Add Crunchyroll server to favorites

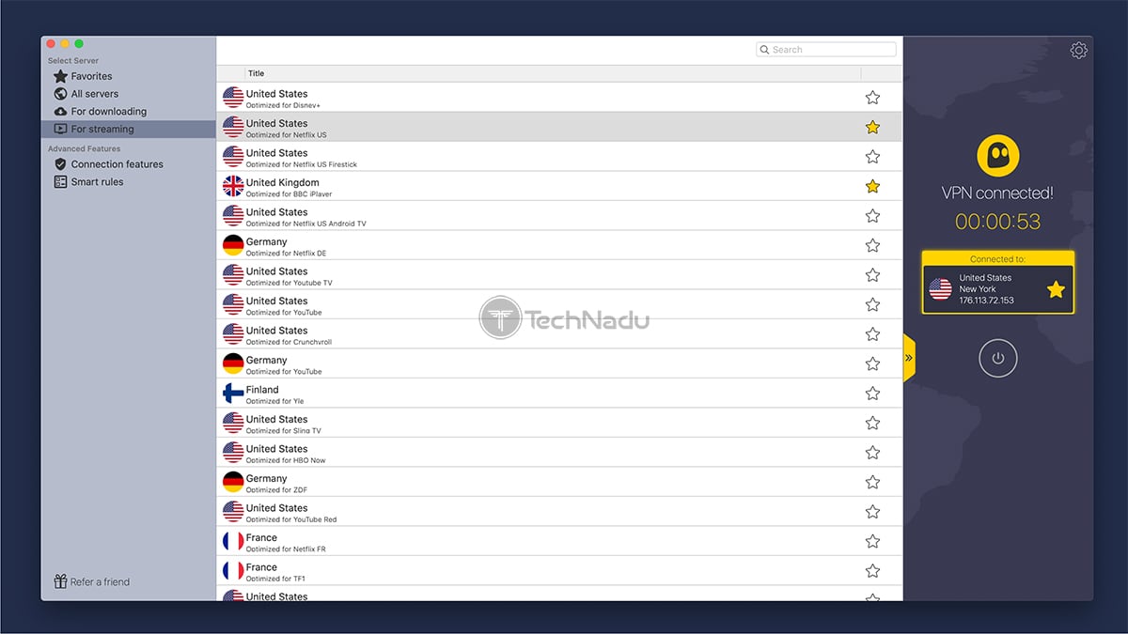(872, 334)
